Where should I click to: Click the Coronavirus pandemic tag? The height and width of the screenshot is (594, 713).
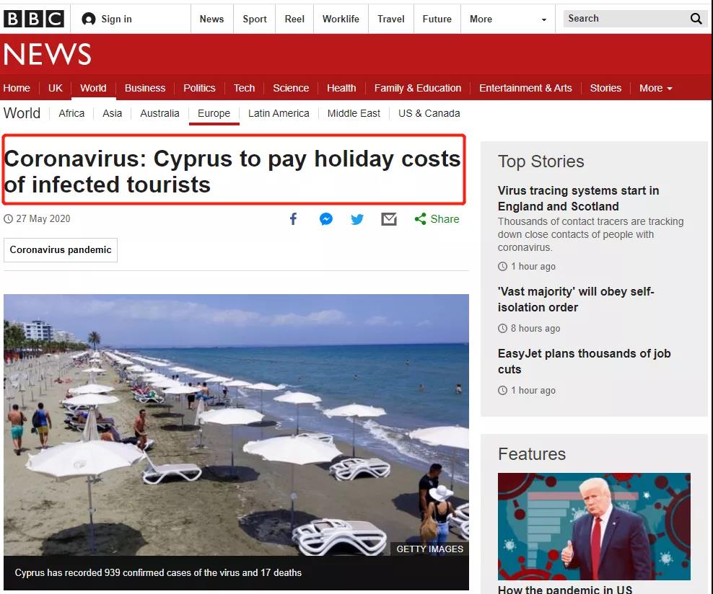click(x=61, y=250)
